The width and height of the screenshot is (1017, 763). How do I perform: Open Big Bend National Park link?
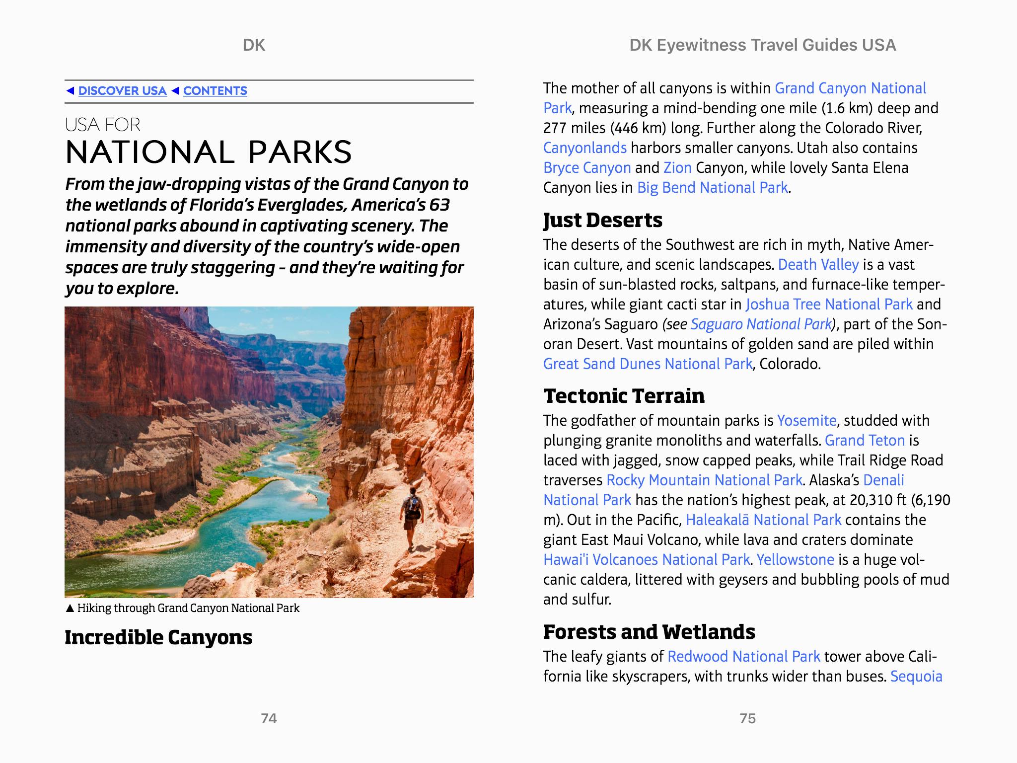[712, 188]
